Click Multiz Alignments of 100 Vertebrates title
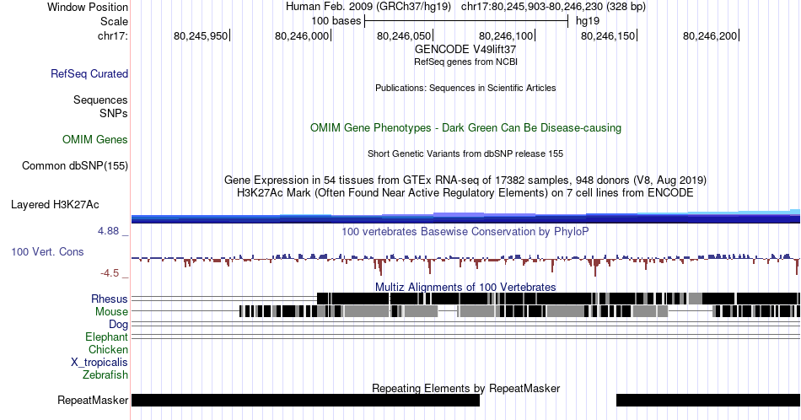Screen dimensions: 801x420 [x=465, y=287]
